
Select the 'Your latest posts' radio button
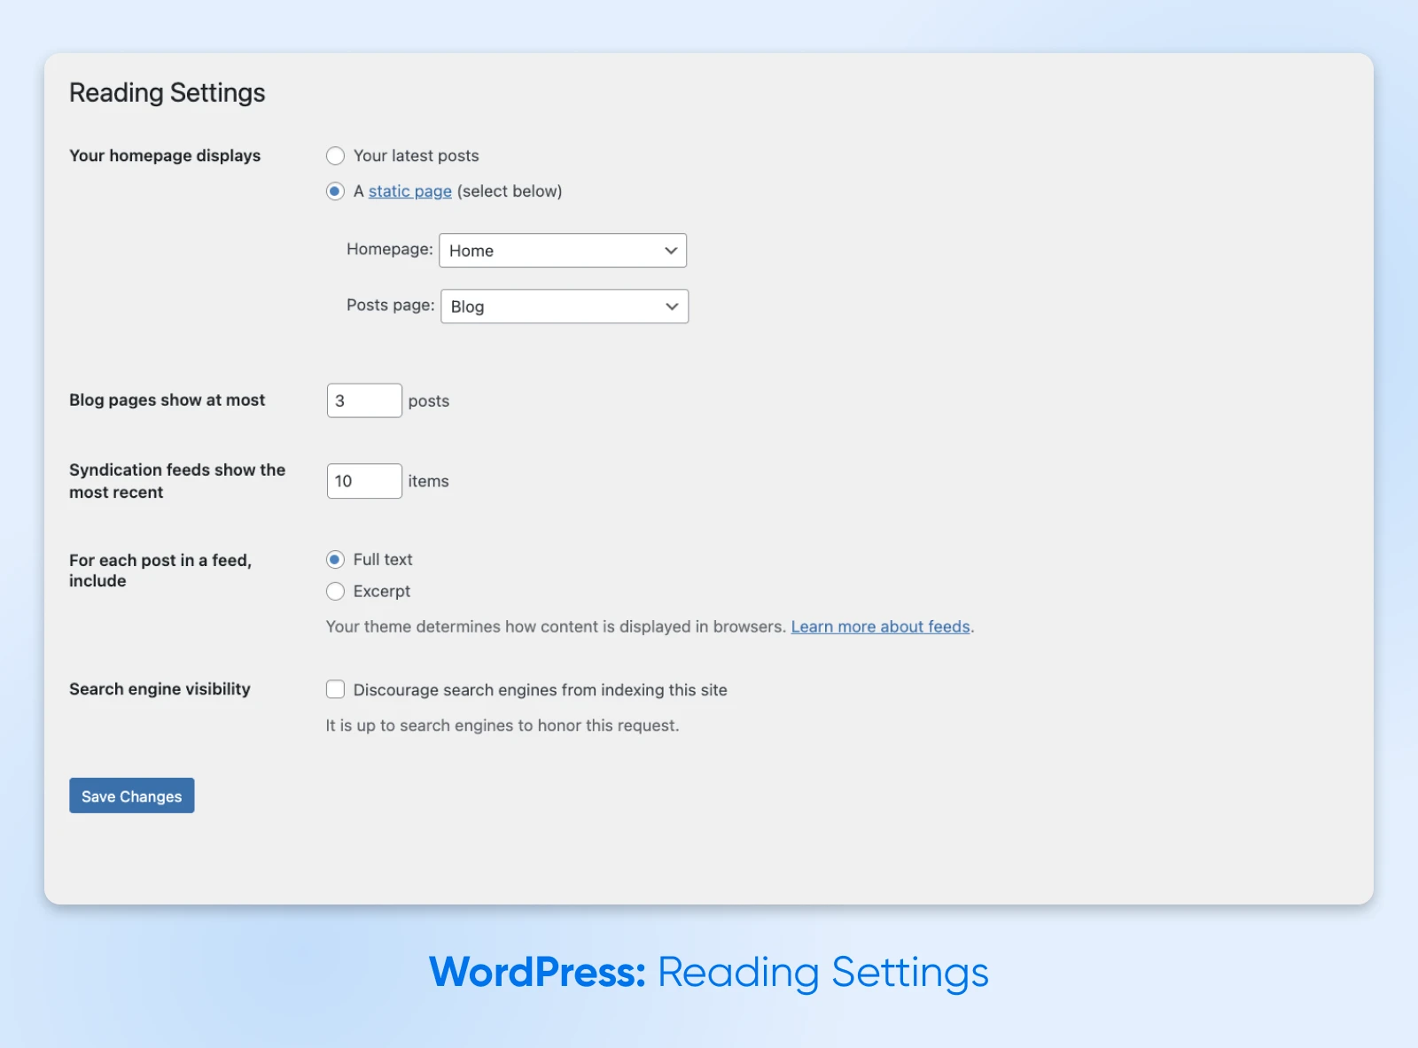[335, 156]
